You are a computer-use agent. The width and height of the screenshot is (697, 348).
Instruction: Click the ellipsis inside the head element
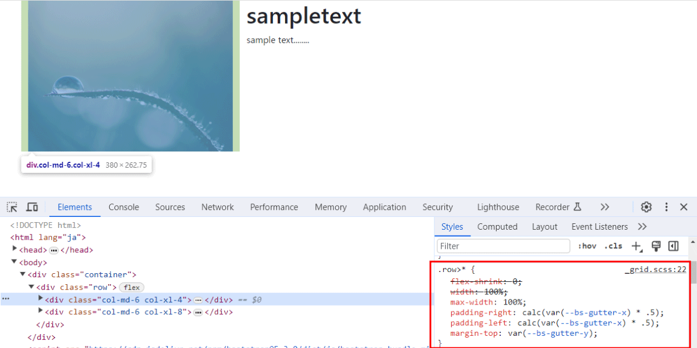pos(53,250)
